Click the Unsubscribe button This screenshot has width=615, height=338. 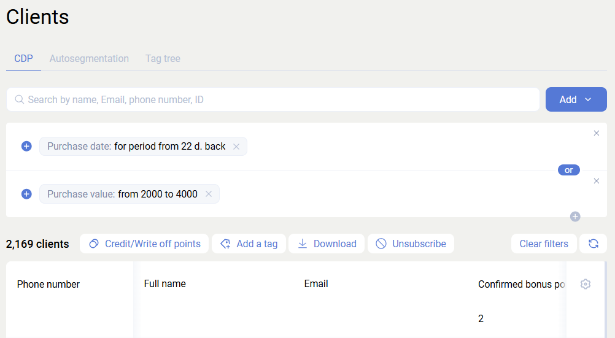point(411,244)
